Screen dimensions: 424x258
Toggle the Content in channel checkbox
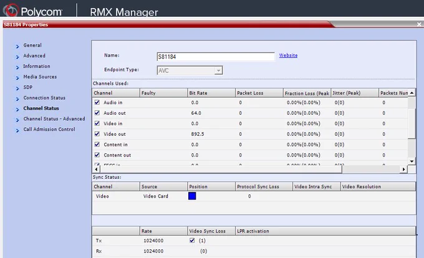tap(97, 144)
